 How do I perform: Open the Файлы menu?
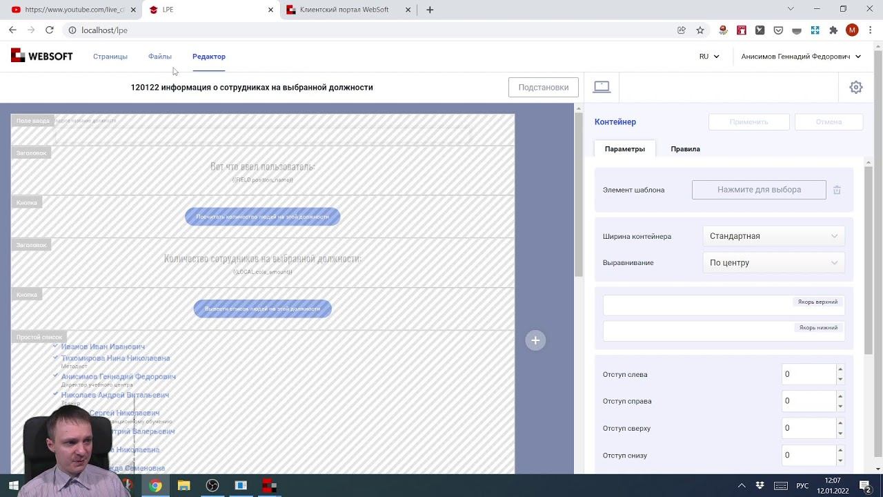point(160,57)
